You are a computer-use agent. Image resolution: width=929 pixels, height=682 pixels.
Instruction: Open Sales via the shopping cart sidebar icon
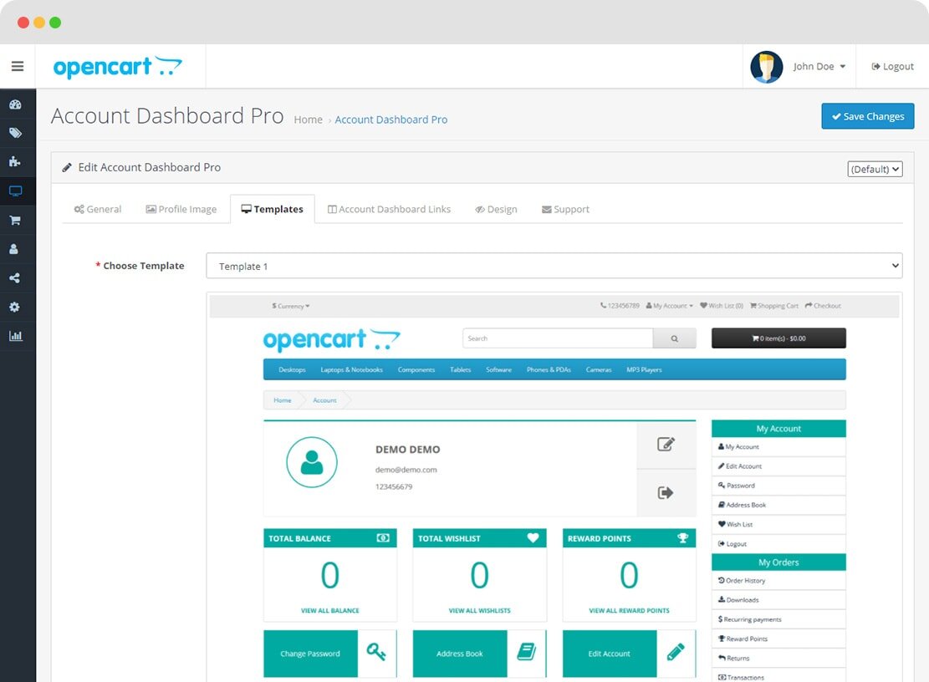[15, 221]
